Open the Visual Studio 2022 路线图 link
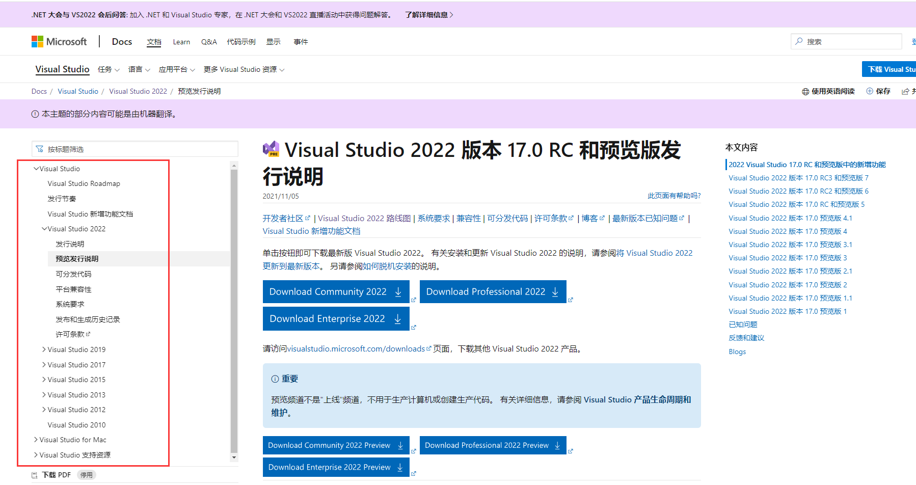The image size is (916, 485). coord(364,218)
